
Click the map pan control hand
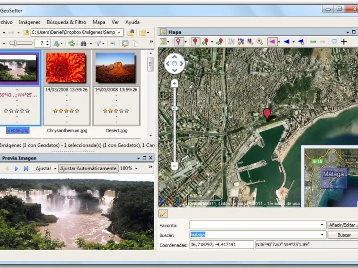point(175,63)
